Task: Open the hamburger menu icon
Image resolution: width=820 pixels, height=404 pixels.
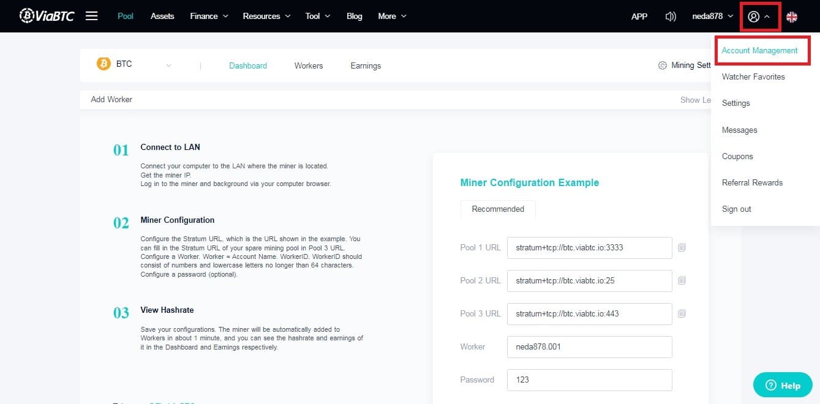Action: tap(92, 16)
